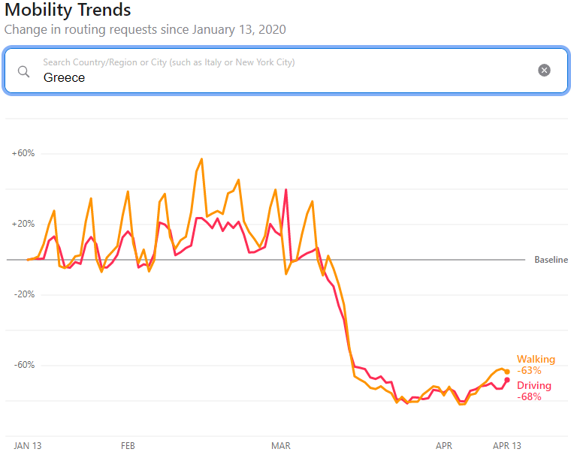
Task: Click the JAN 13 date marker
Action: 28,446
